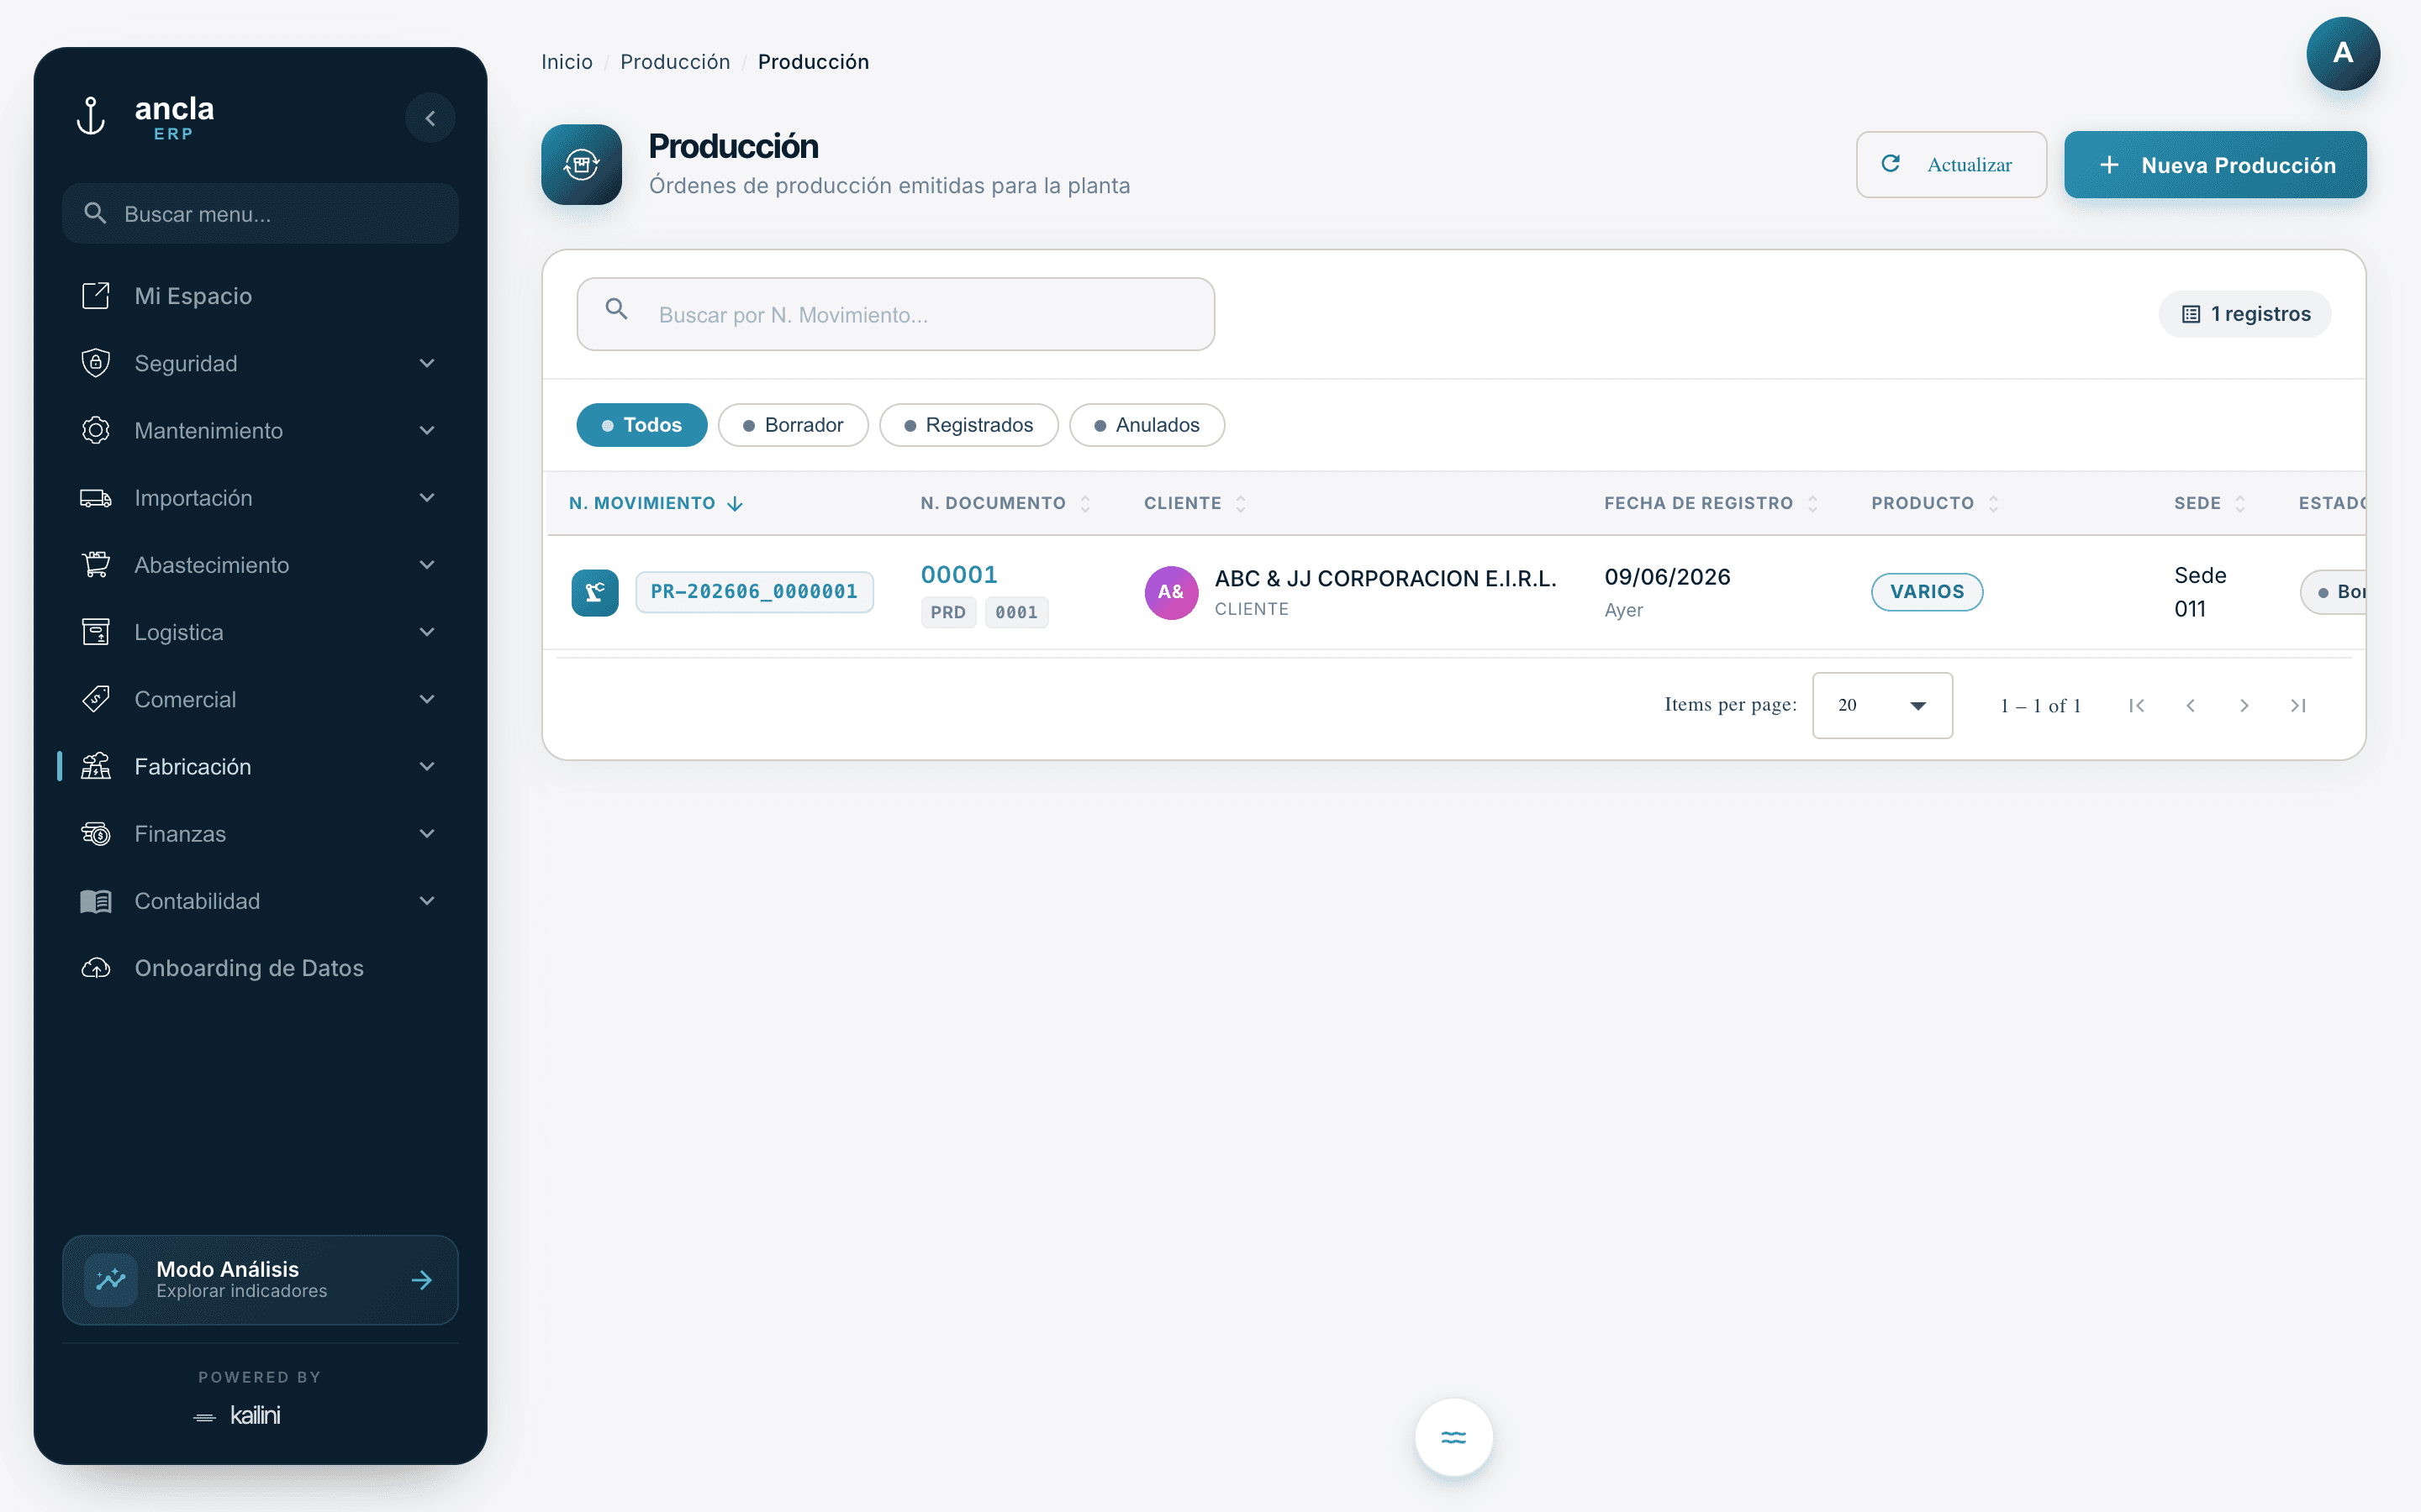The height and width of the screenshot is (1512, 2421).
Task: Go to previous page in pagination
Action: point(2191,706)
